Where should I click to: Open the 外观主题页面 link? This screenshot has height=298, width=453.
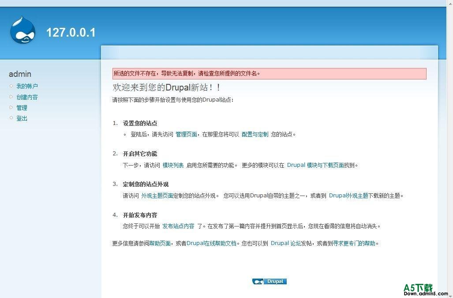tap(157, 196)
